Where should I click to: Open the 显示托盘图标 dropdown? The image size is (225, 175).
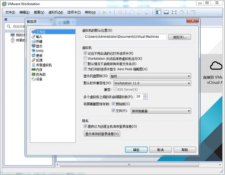point(150,76)
